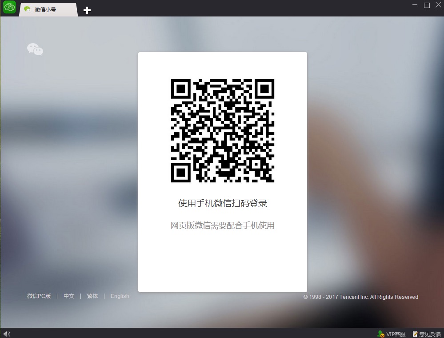The width and height of the screenshot is (444, 338).
Task: Maximize the browser window
Action: point(427,5)
